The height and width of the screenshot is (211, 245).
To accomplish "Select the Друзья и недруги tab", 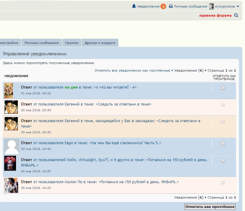I will (x=100, y=43).
